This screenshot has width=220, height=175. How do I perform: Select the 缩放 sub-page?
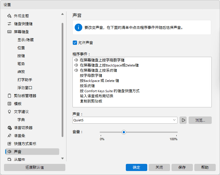click(x=21, y=72)
